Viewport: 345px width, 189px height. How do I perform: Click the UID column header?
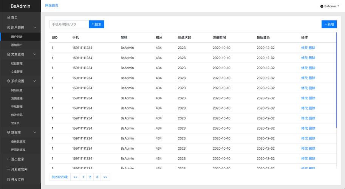click(x=54, y=37)
